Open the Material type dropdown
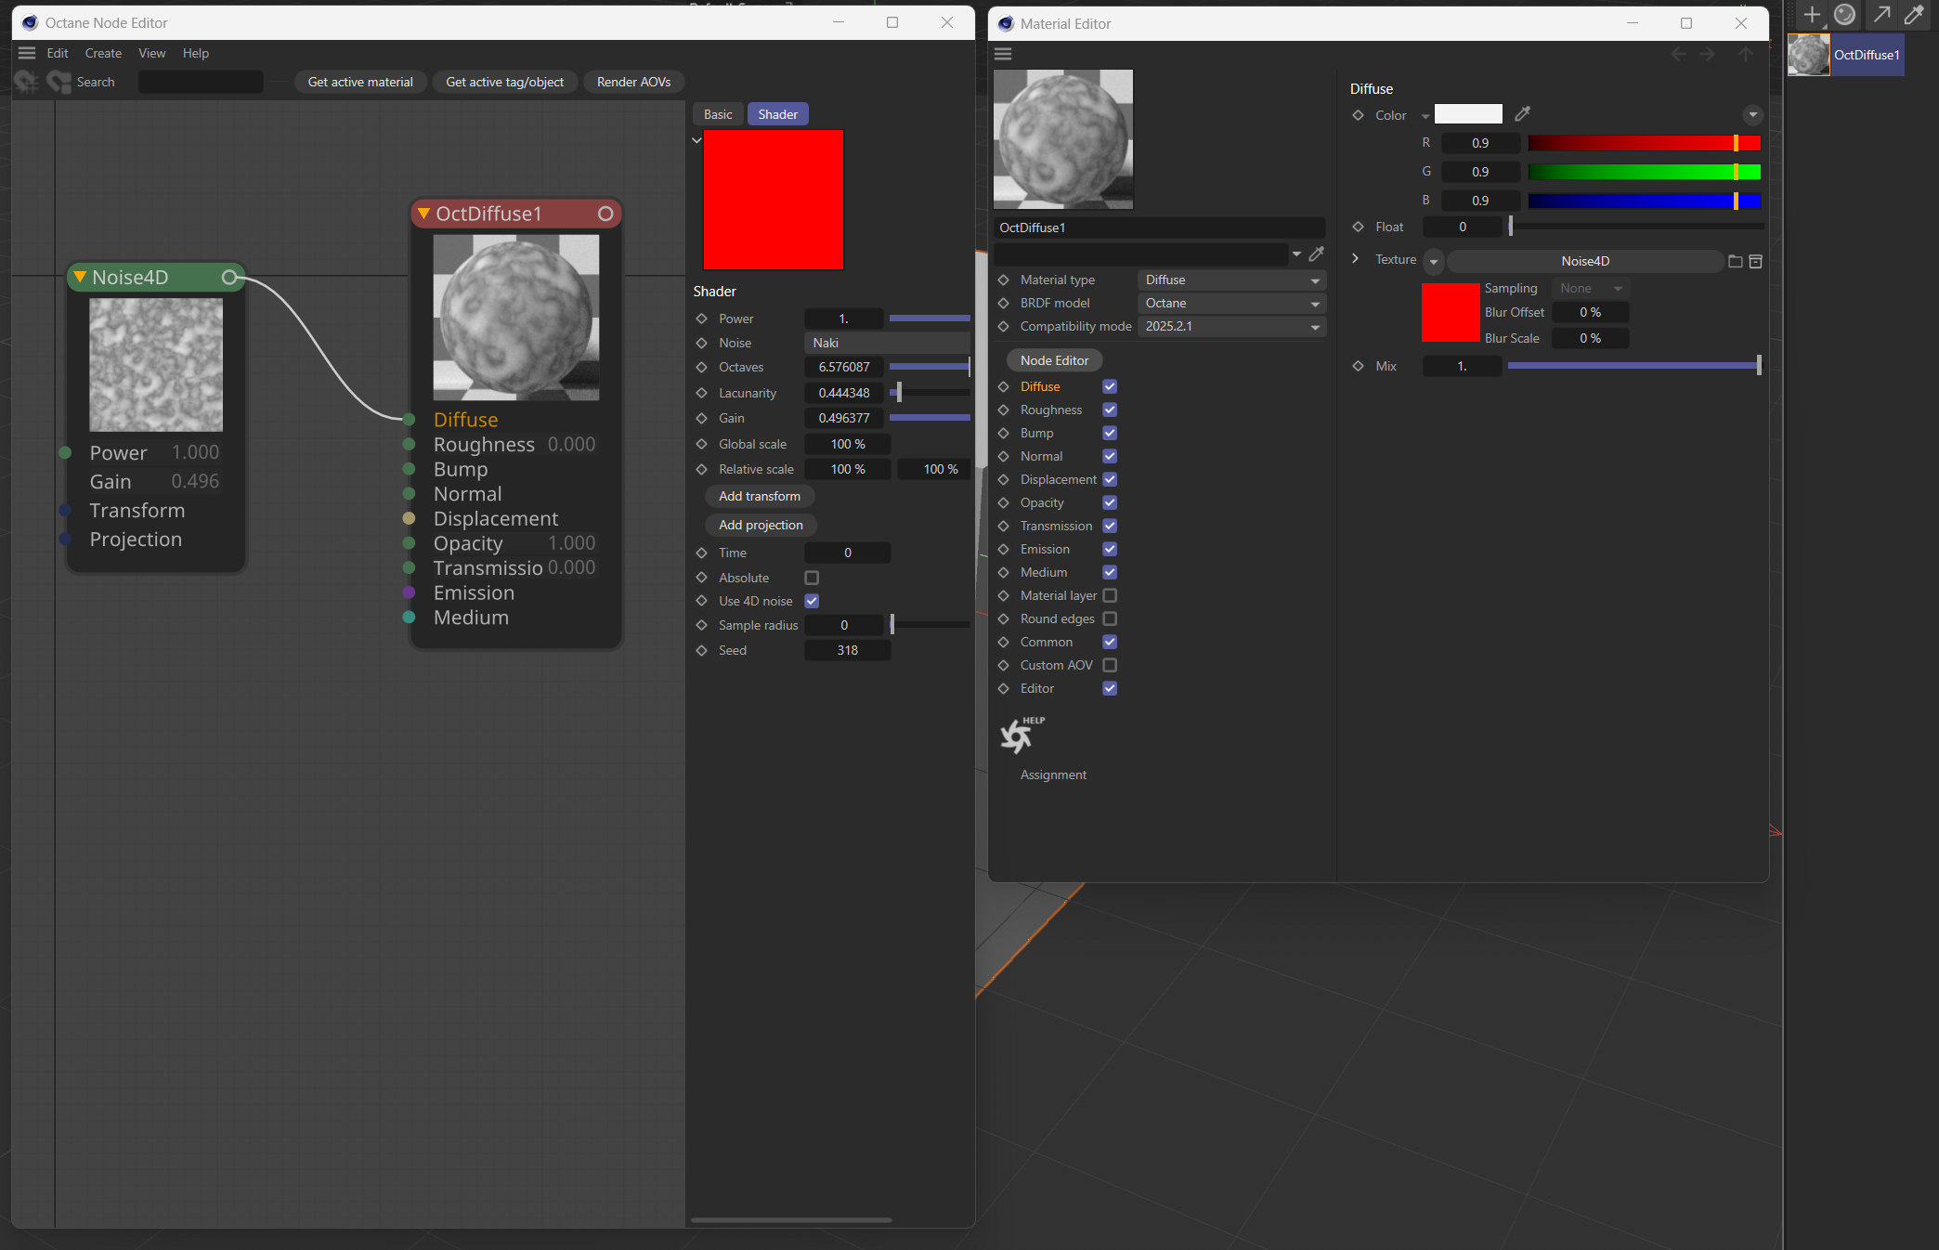Image resolution: width=1939 pixels, height=1250 pixels. coord(1231,280)
